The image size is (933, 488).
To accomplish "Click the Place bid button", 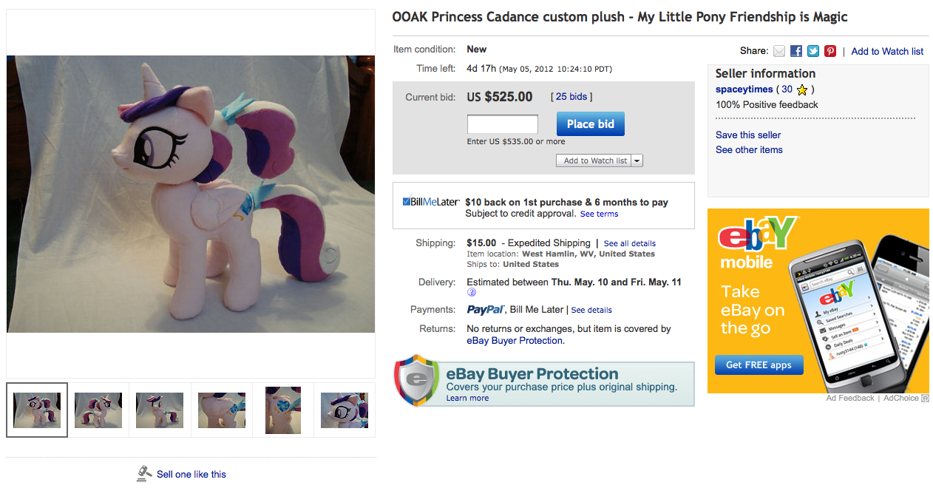I will (590, 124).
